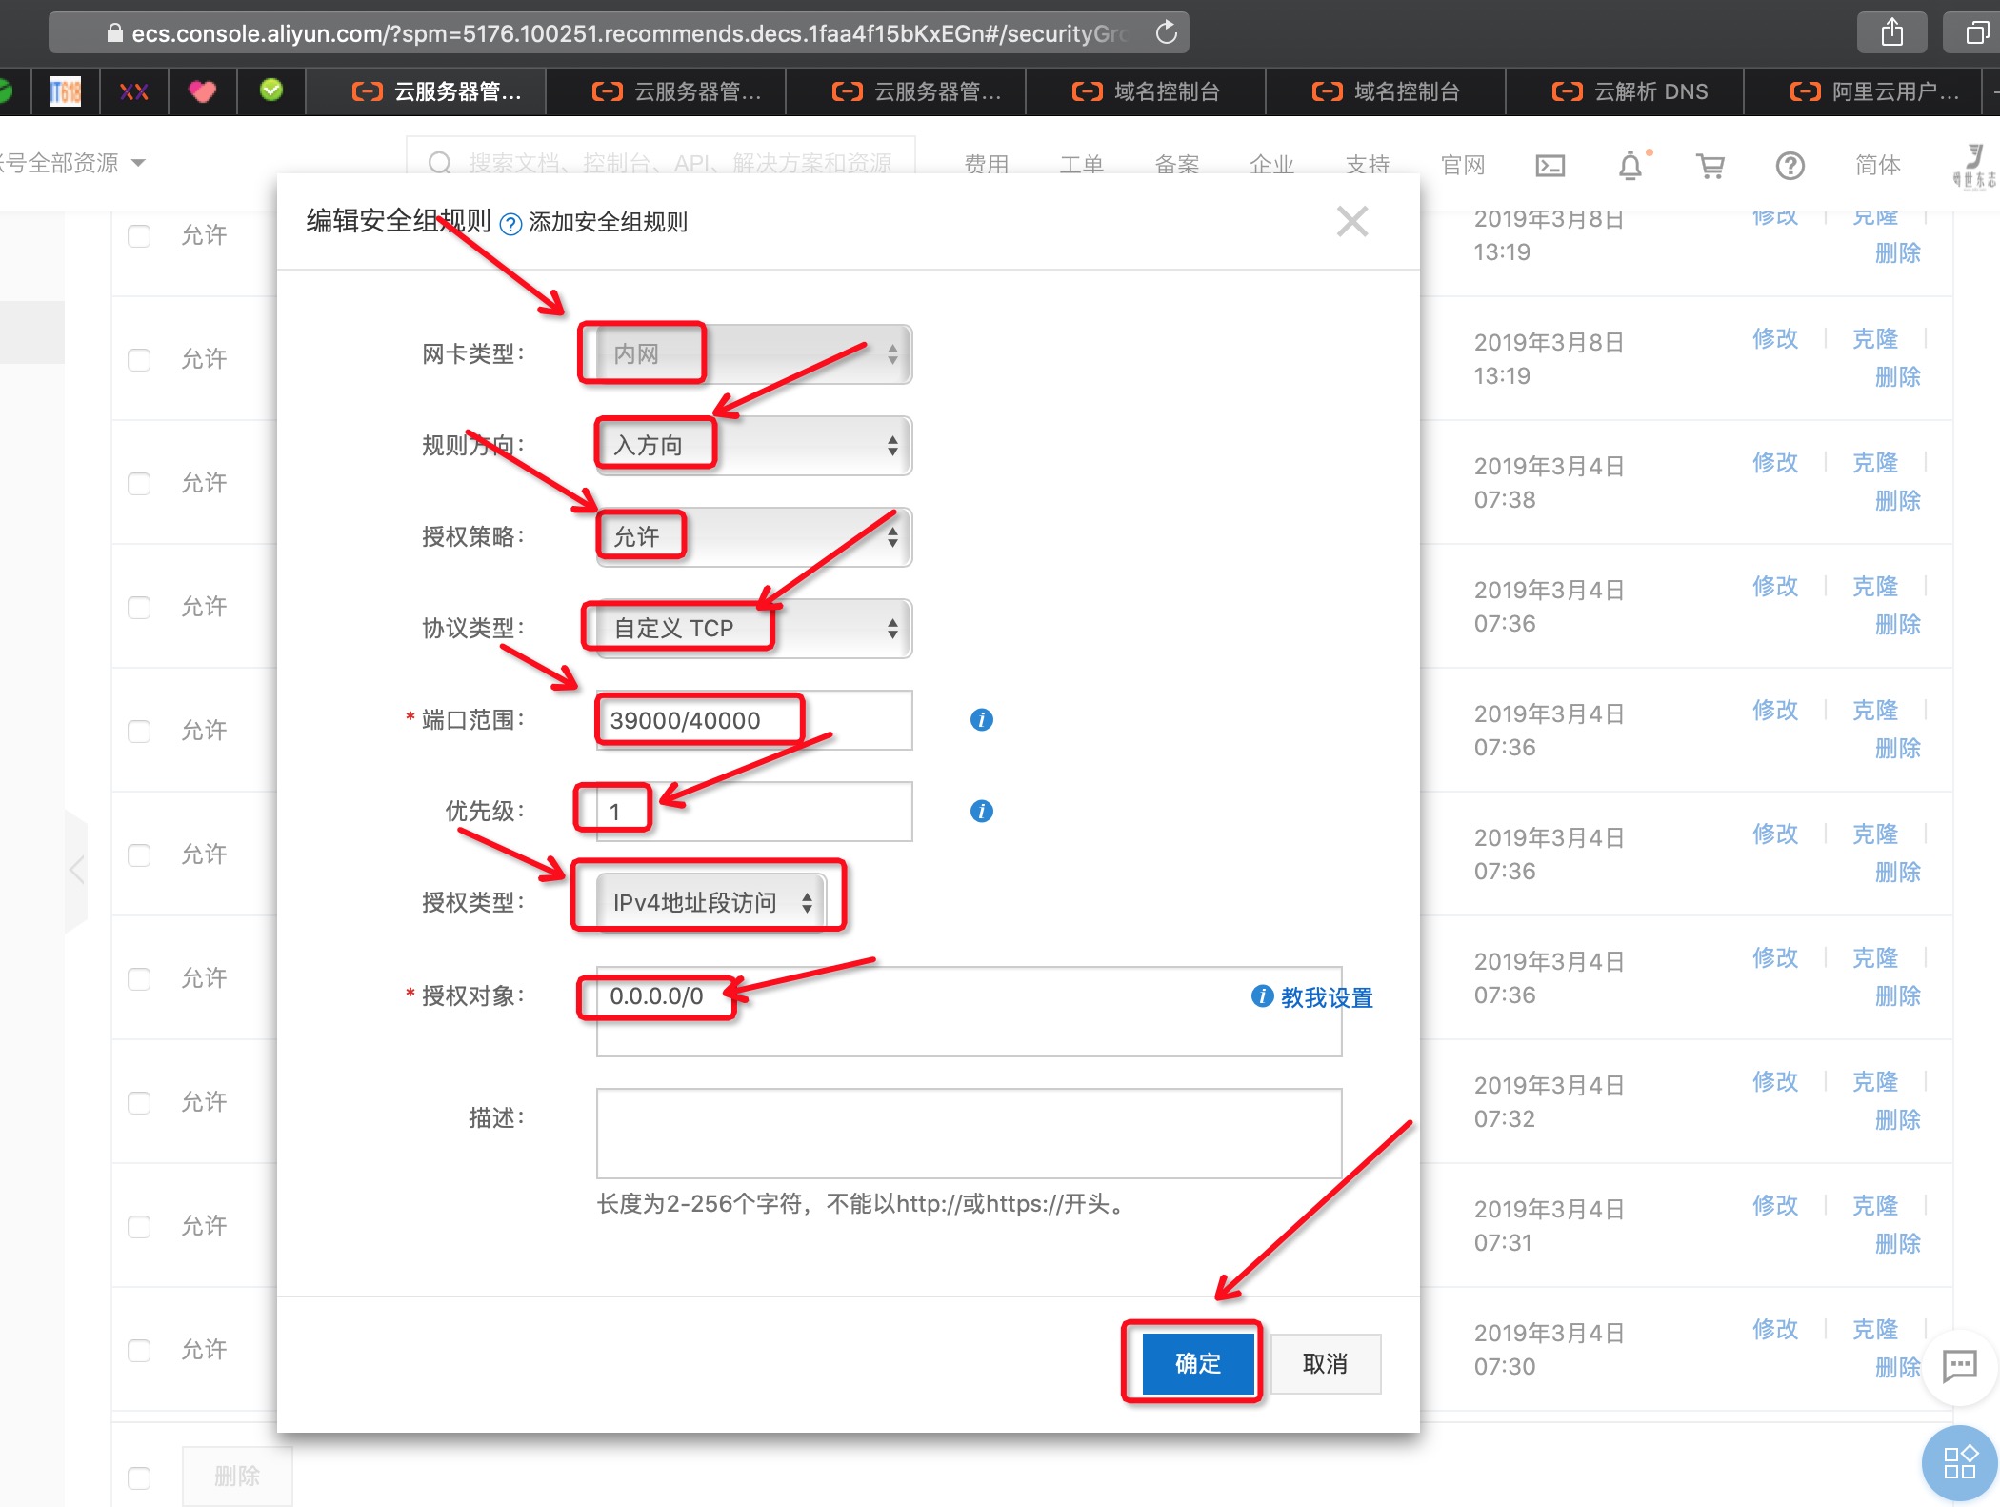Check the select-all checkbox next to bottom 删除 button
The image size is (2000, 1507).
click(x=139, y=1477)
